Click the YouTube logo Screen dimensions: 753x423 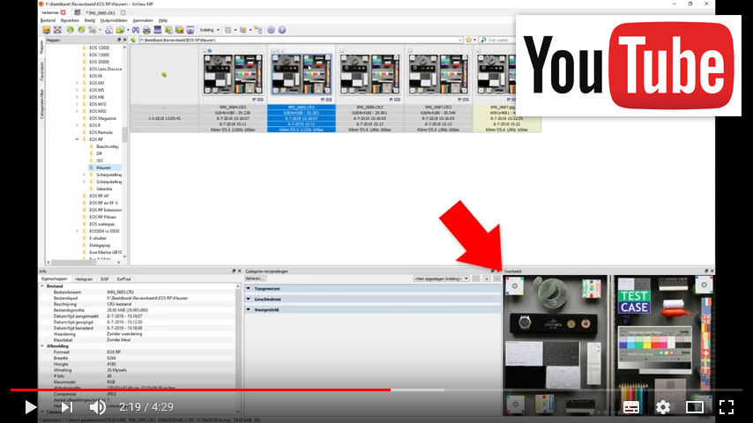tap(628, 66)
